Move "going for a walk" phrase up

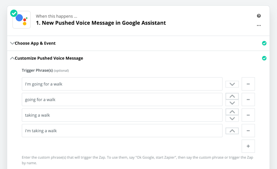[232, 96]
